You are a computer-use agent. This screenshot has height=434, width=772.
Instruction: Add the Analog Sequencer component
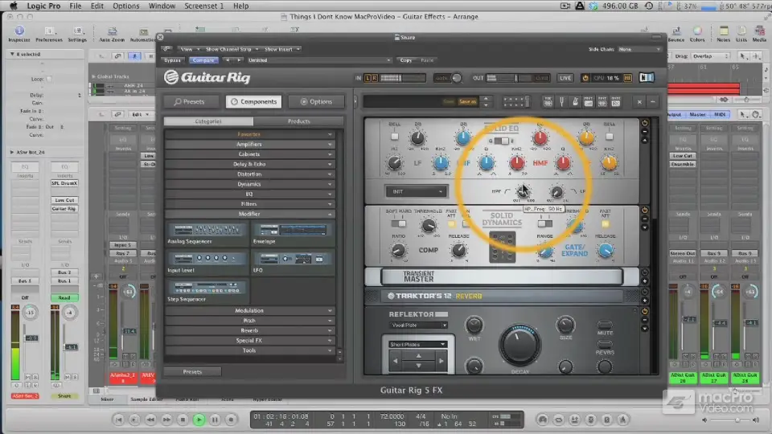207,233
